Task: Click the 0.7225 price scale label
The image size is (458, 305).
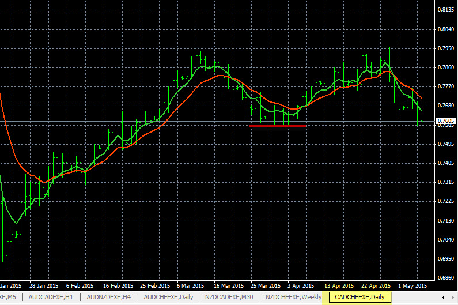Action: (446, 201)
